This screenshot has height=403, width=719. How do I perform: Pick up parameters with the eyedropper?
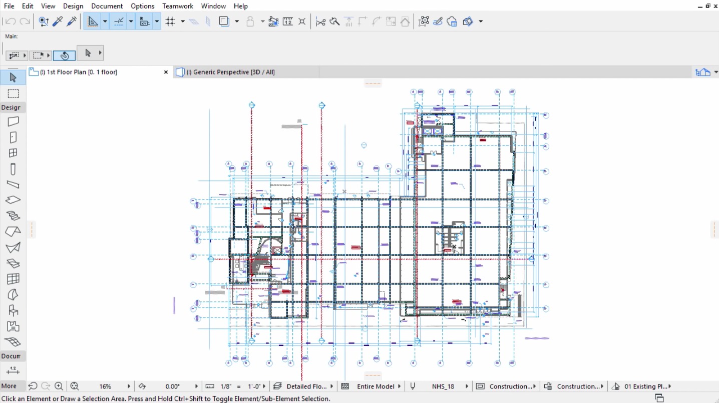pos(58,21)
